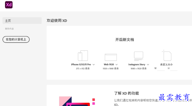
Task: Expand the Web 1920 size dropdown
Action: [x=117, y=65]
